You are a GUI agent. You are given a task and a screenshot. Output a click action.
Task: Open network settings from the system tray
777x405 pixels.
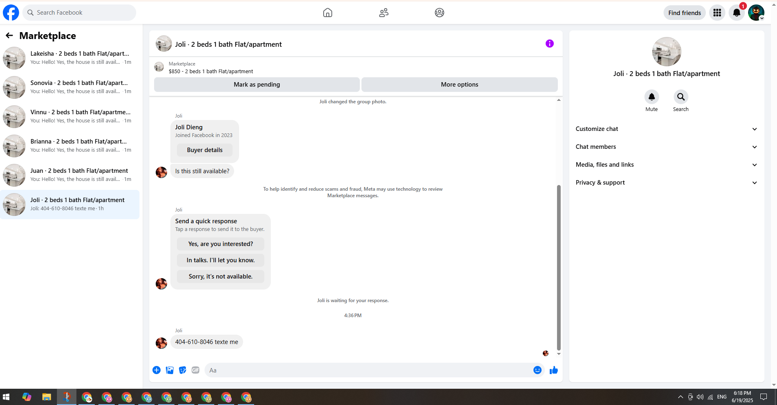710,397
